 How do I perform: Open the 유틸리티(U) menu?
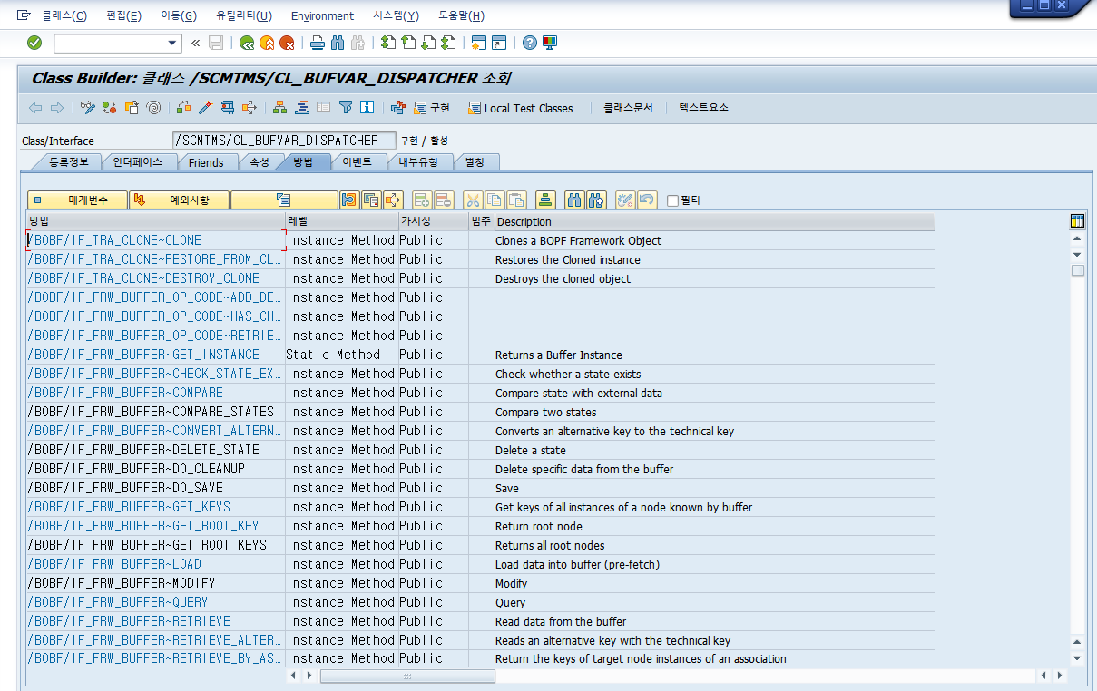tap(244, 15)
